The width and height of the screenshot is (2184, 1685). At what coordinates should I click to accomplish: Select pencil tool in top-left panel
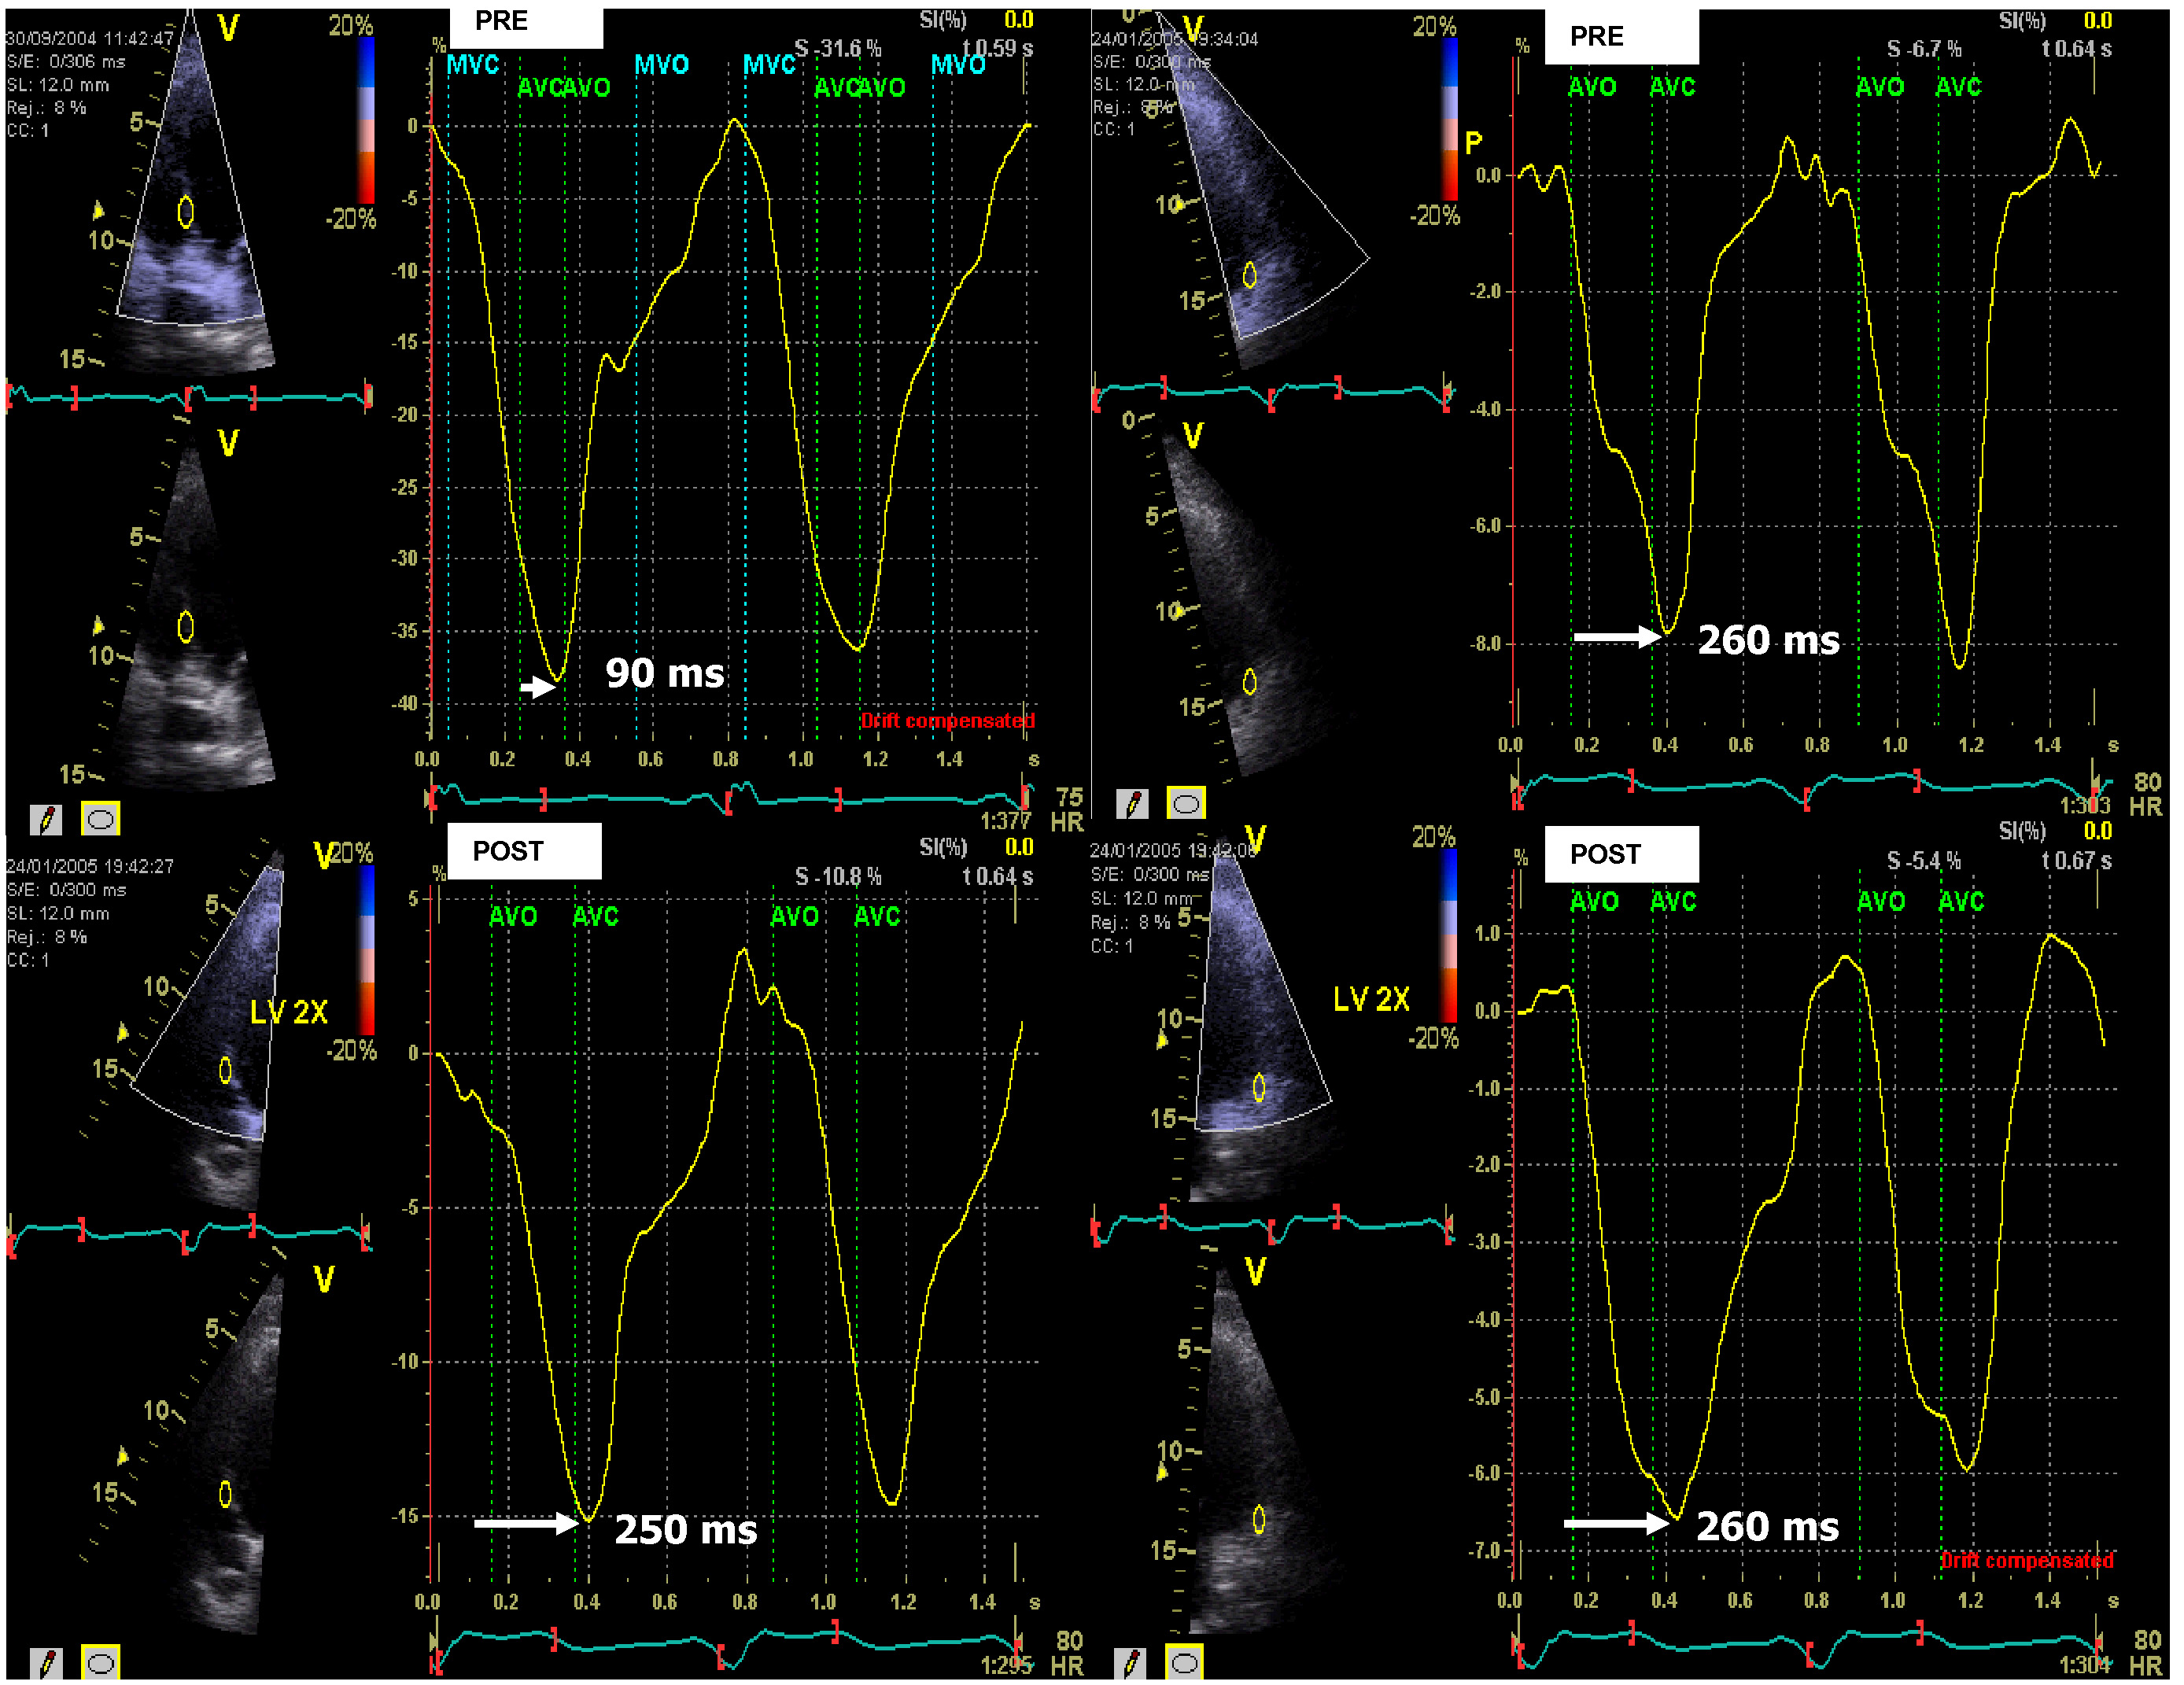coord(46,819)
